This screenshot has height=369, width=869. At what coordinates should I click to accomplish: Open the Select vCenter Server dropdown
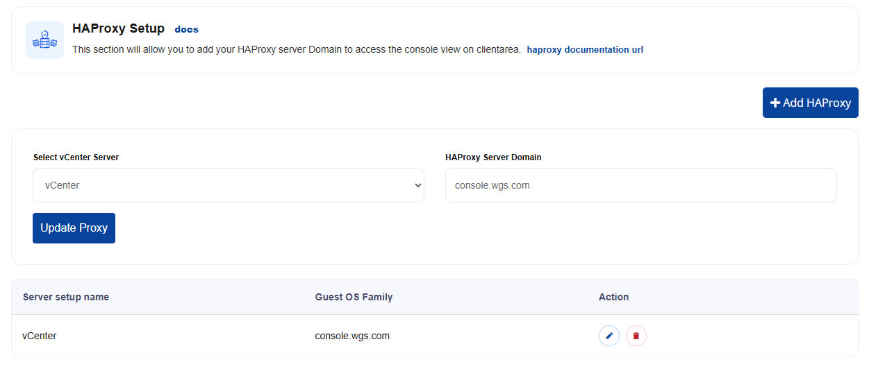[229, 185]
